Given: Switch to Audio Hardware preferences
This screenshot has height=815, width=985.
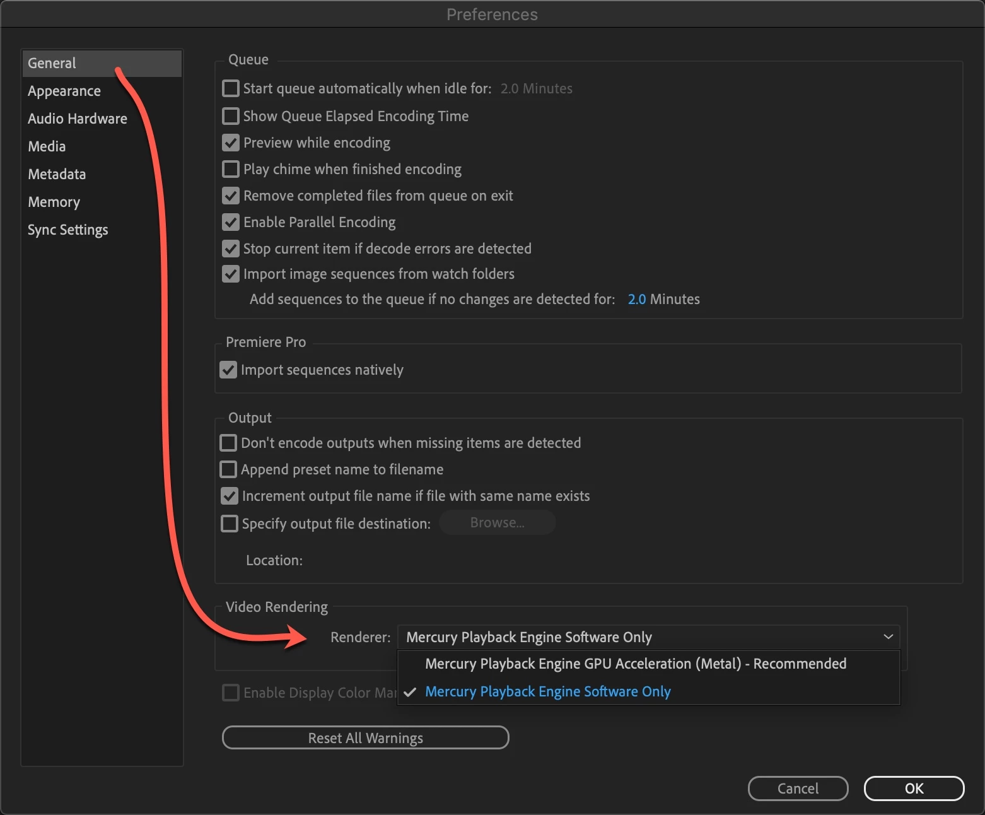Looking at the screenshot, I should coord(78,119).
